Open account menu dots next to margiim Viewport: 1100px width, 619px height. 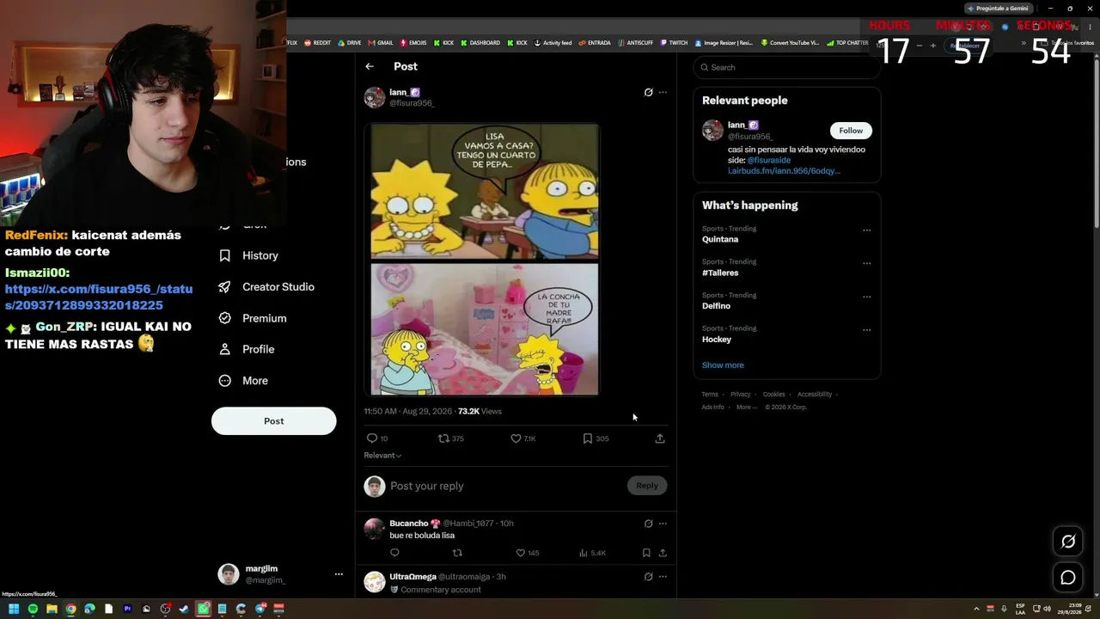339,574
